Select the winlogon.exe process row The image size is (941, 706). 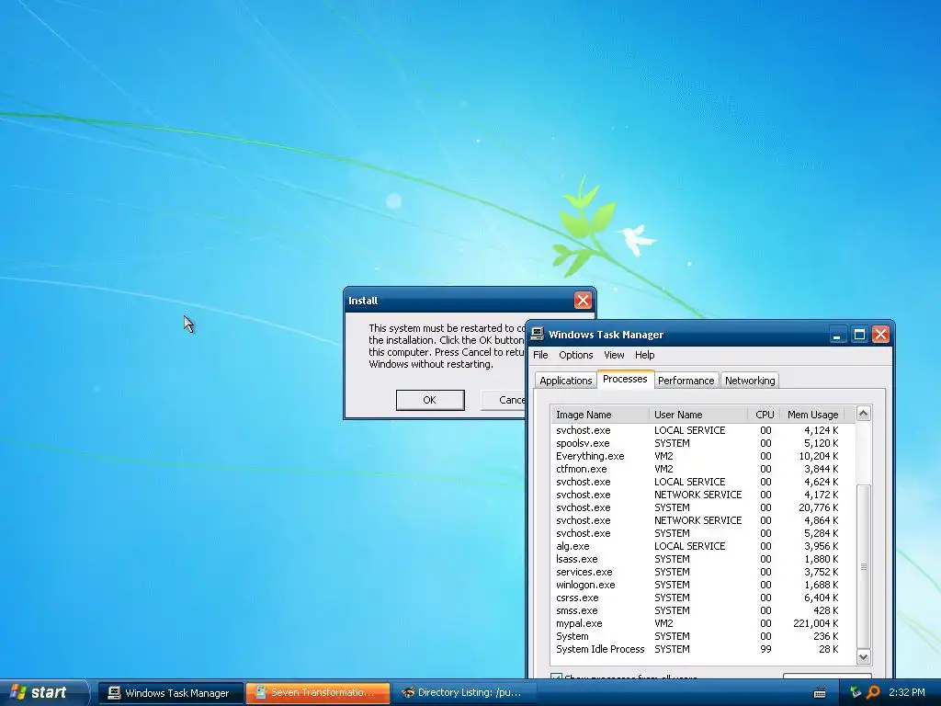[702, 585]
